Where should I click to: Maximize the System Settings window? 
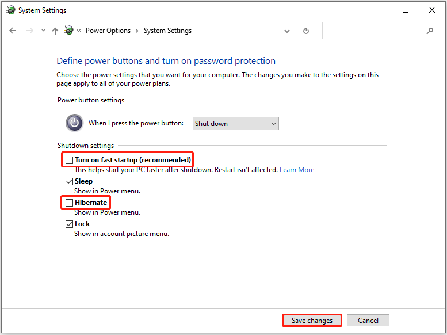pyautogui.click(x=406, y=10)
